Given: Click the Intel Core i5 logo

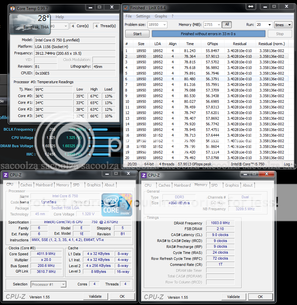Looking at the screenshot, I should click(x=116, y=205).
